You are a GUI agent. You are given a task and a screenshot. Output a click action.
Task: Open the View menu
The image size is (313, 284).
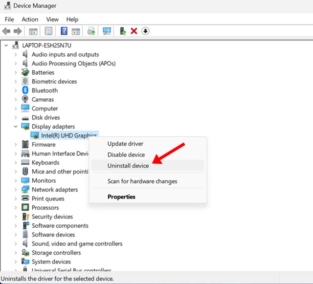point(52,19)
